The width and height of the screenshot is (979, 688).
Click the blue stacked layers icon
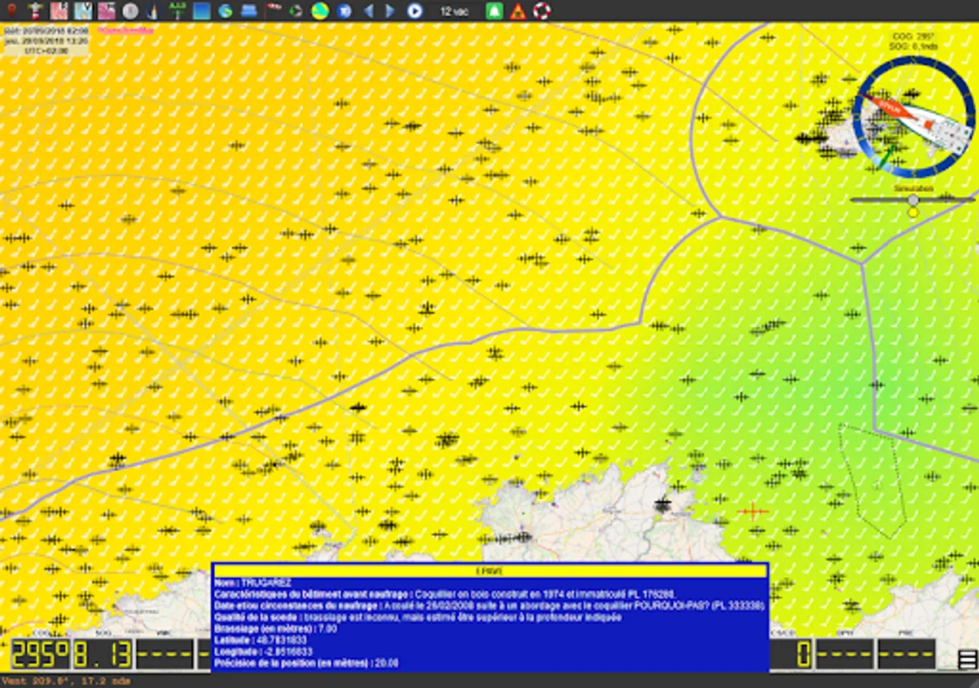click(249, 11)
